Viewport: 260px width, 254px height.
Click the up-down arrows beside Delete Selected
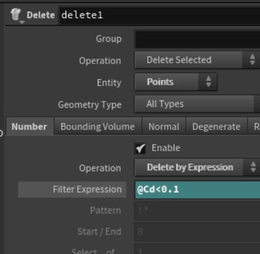point(252,60)
